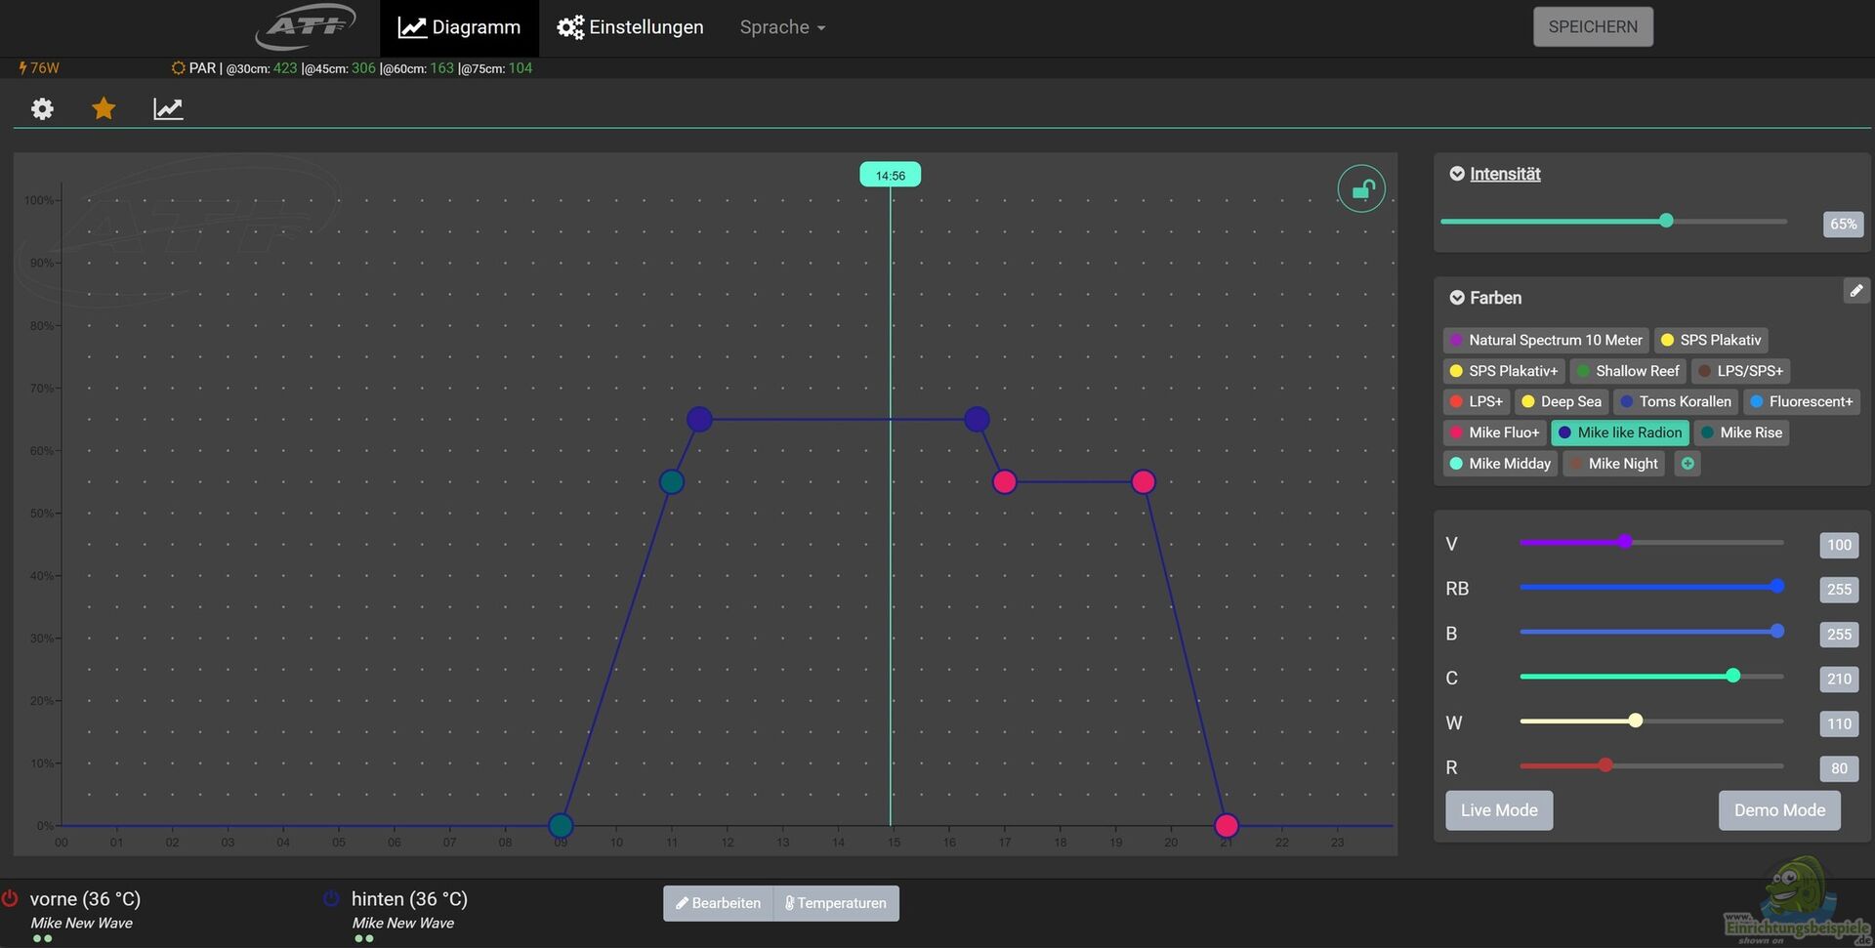
Task: Toggle the unlock icon on the diagram
Action: click(1361, 189)
